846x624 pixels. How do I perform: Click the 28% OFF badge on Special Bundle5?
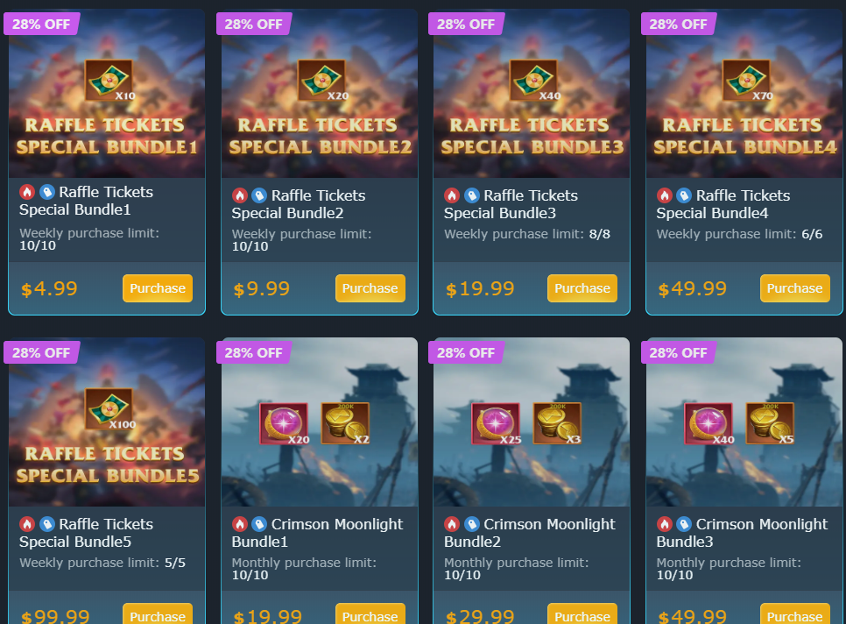click(41, 352)
